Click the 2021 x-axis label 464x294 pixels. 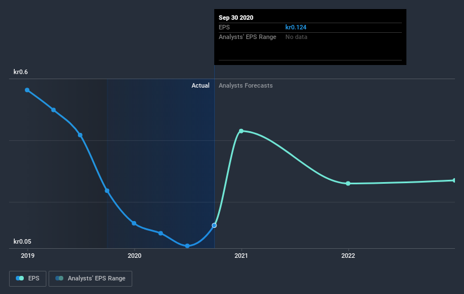tap(241, 256)
